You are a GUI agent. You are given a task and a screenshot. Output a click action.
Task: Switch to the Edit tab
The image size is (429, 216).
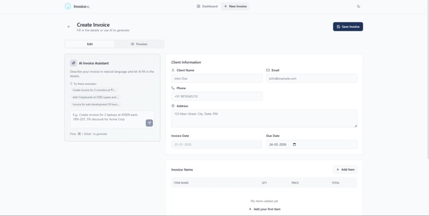(x=90, y=44)
